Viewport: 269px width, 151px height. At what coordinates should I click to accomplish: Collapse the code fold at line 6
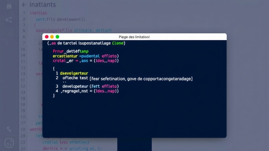click(28, 31)
